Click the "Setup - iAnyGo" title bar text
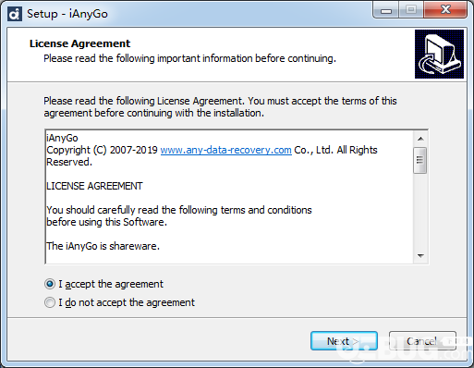Image resolution: width=474 pixels, height=368 pixels. coord(67,14)
